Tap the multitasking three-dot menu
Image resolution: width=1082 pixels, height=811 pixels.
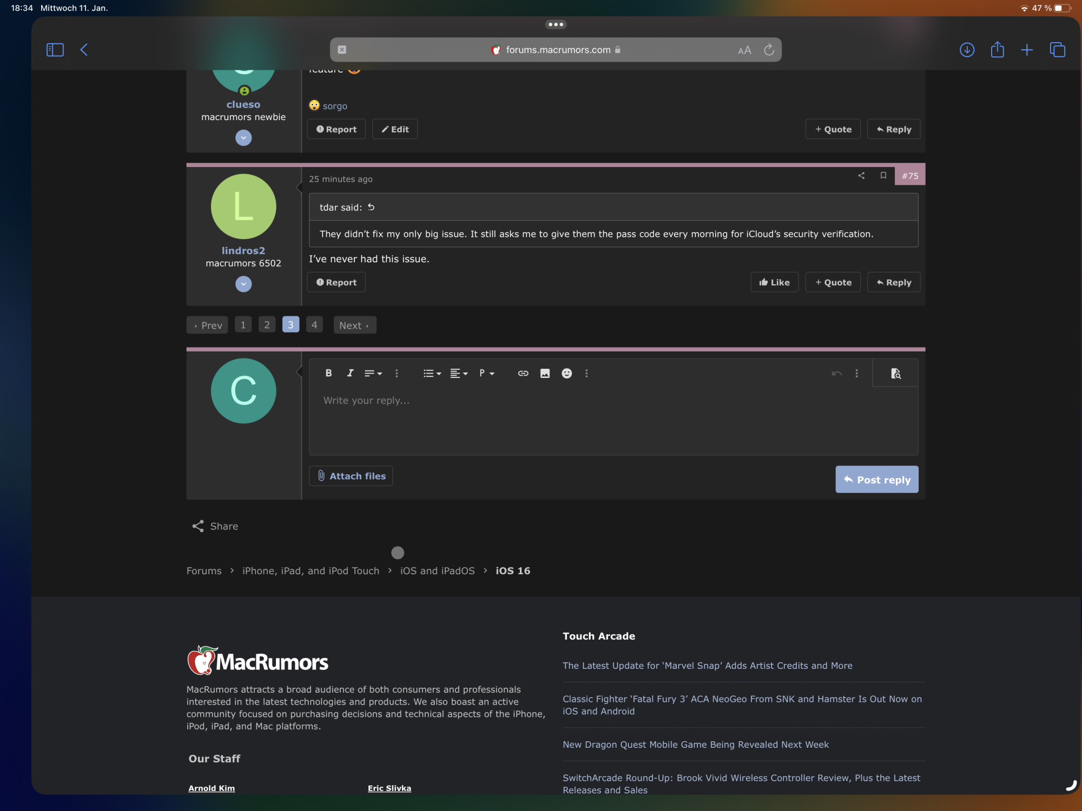556,24
